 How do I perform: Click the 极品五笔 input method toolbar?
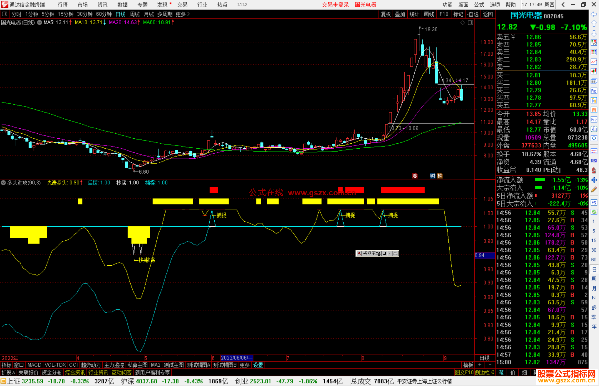pos(377,253)
